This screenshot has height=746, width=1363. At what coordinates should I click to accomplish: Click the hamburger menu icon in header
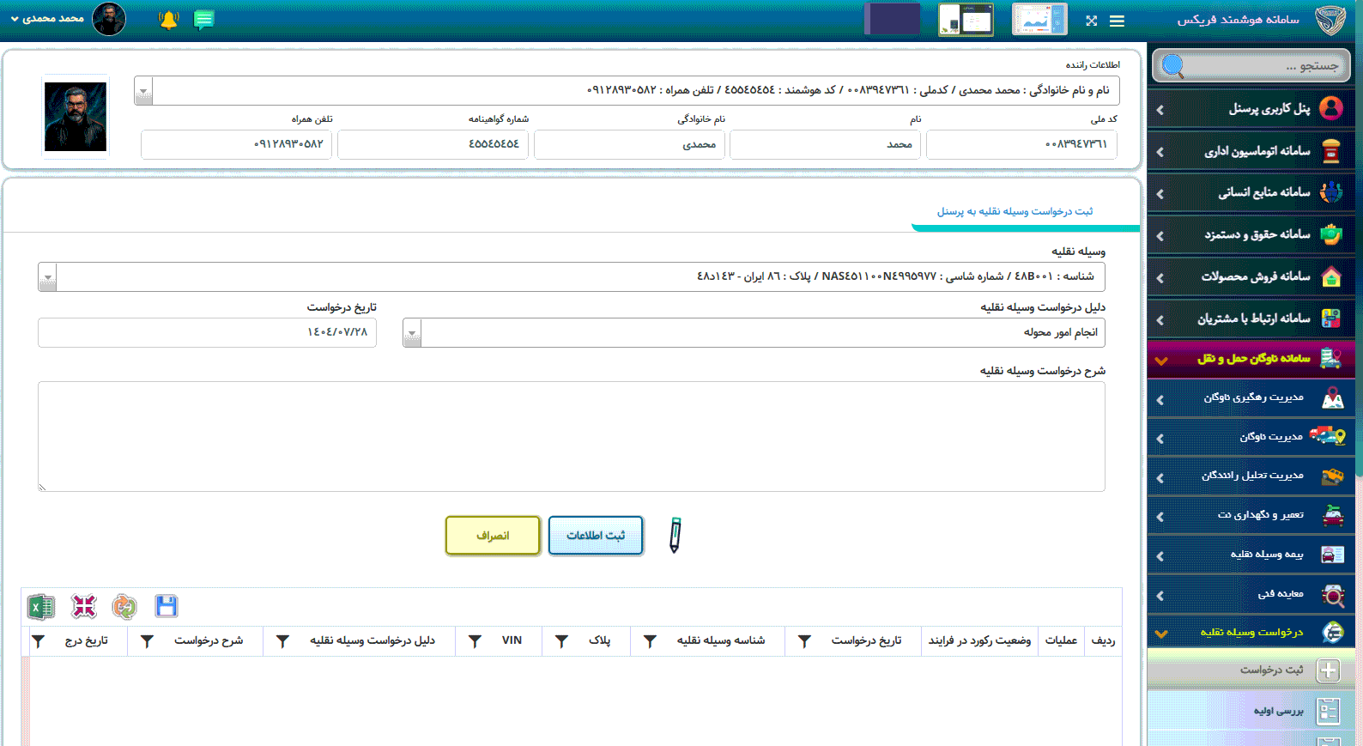click(1117, 21)
